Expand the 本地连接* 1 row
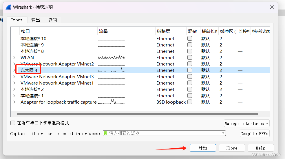285x159 pixels. [x=14, y=96]
